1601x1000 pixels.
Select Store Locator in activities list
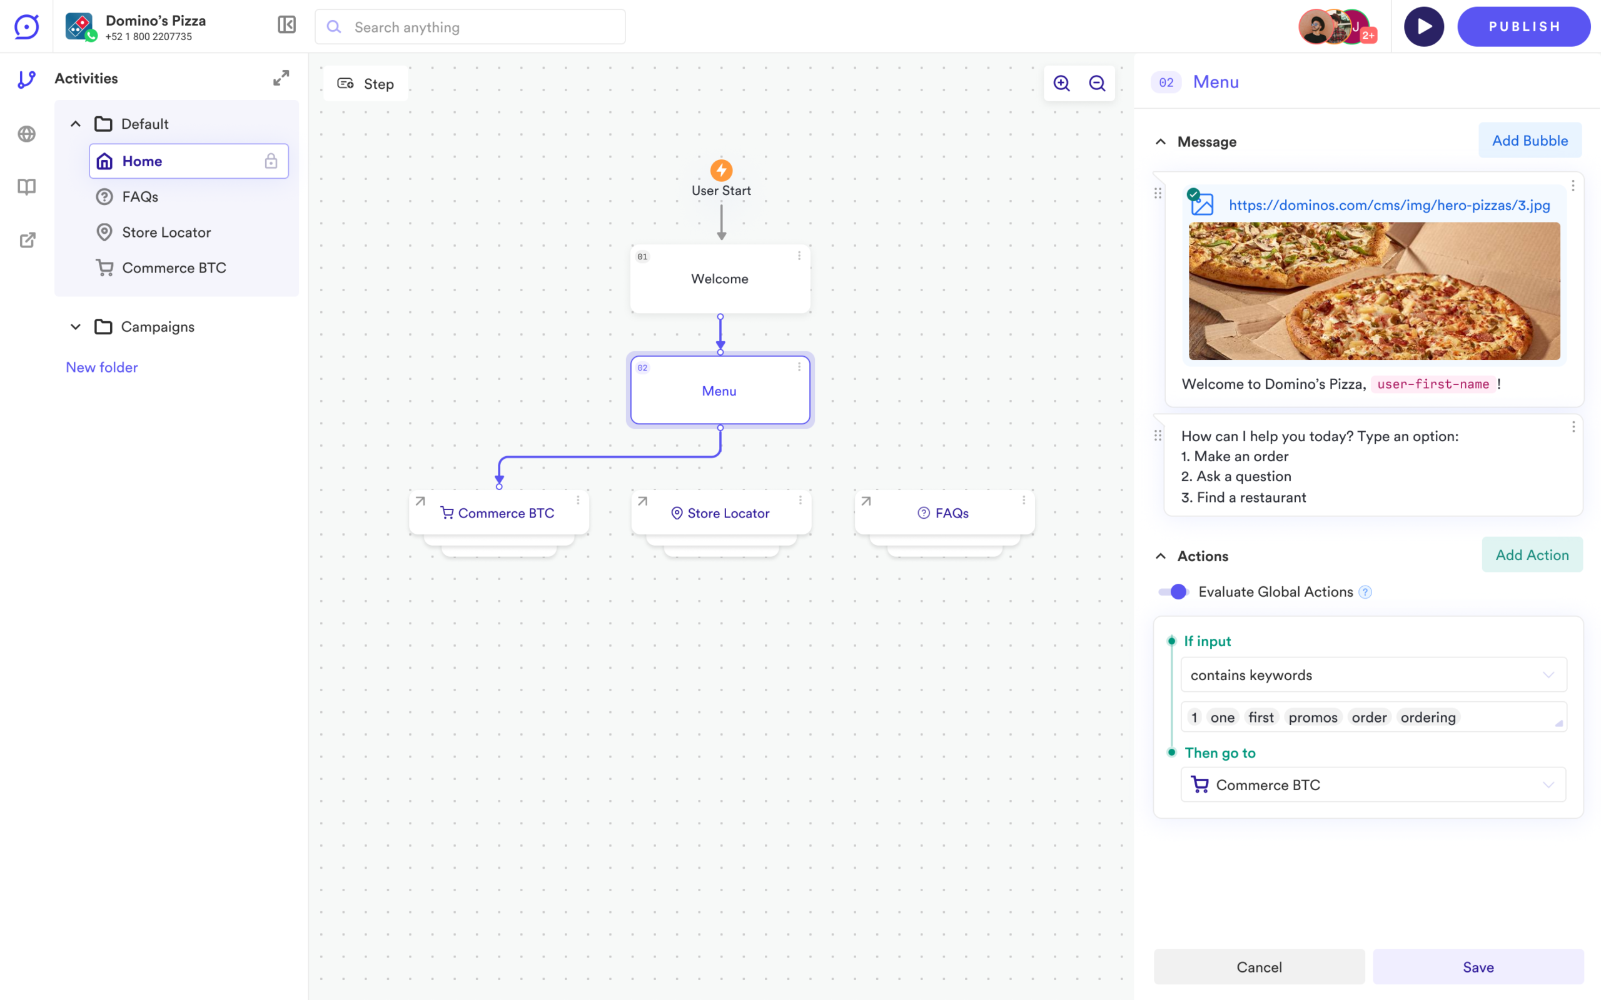166,232
